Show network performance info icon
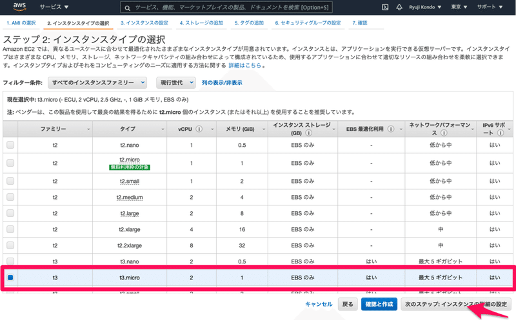Image resolution: width=516 pixels, height=320 pixels. (444, 133)
